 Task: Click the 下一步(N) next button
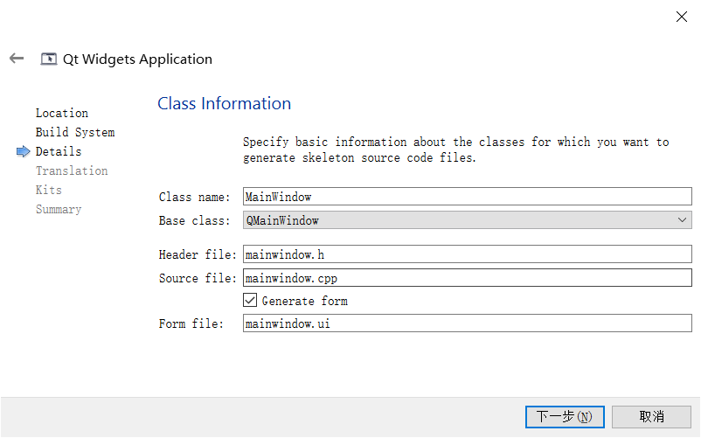[x=565, y=417]
